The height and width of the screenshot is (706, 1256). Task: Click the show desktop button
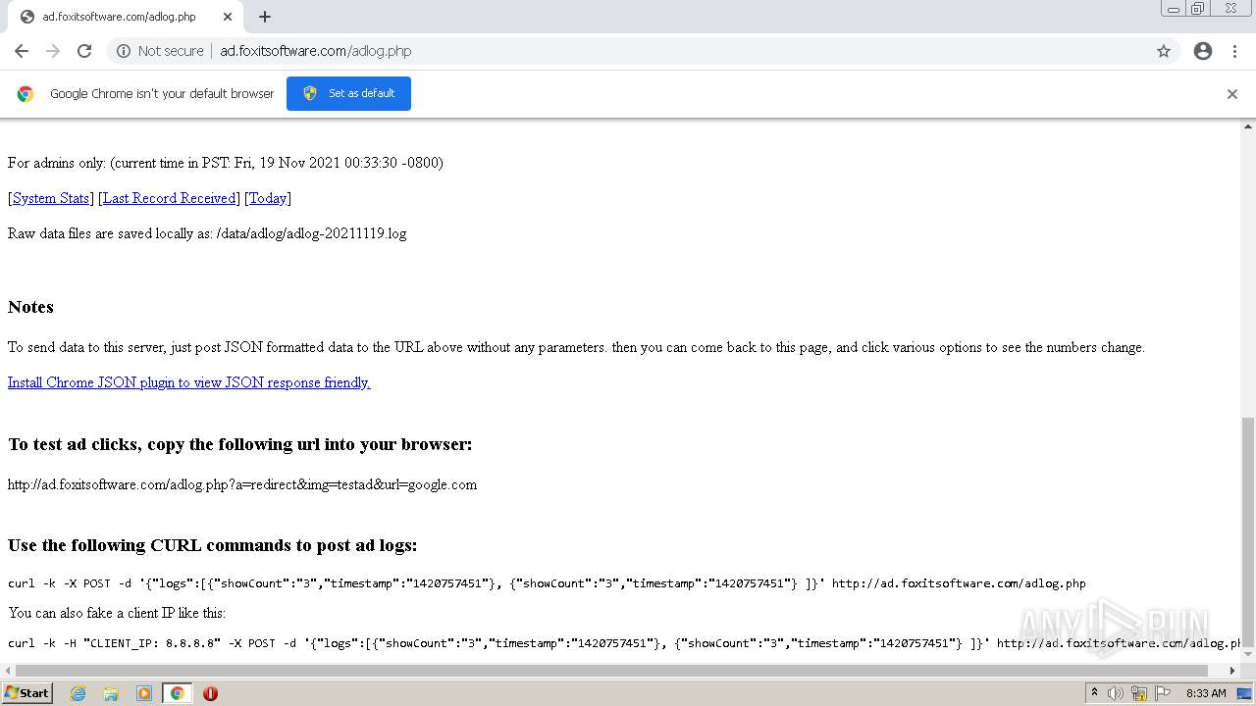(x=1245, y=693)
